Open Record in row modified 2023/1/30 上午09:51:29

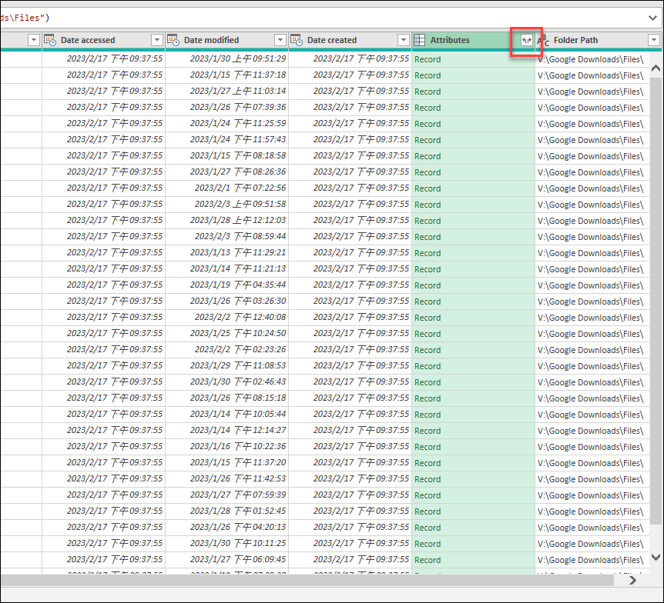(x=428, y=59)
